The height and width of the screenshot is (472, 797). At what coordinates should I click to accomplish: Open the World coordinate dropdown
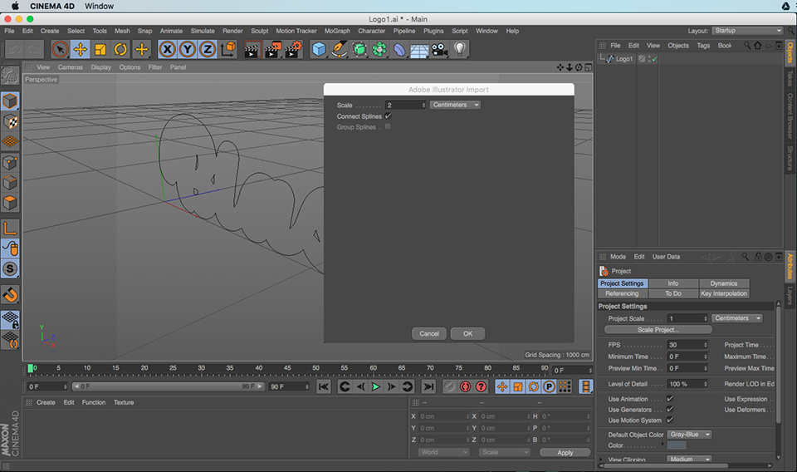[x=443, y=452]
